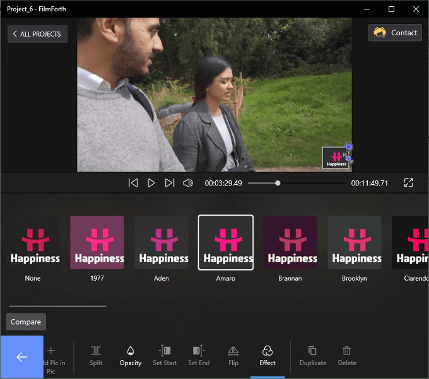Select the Set End tool
Screen dimensions: 429x379
pyautogui.click(x=199, y=356)
